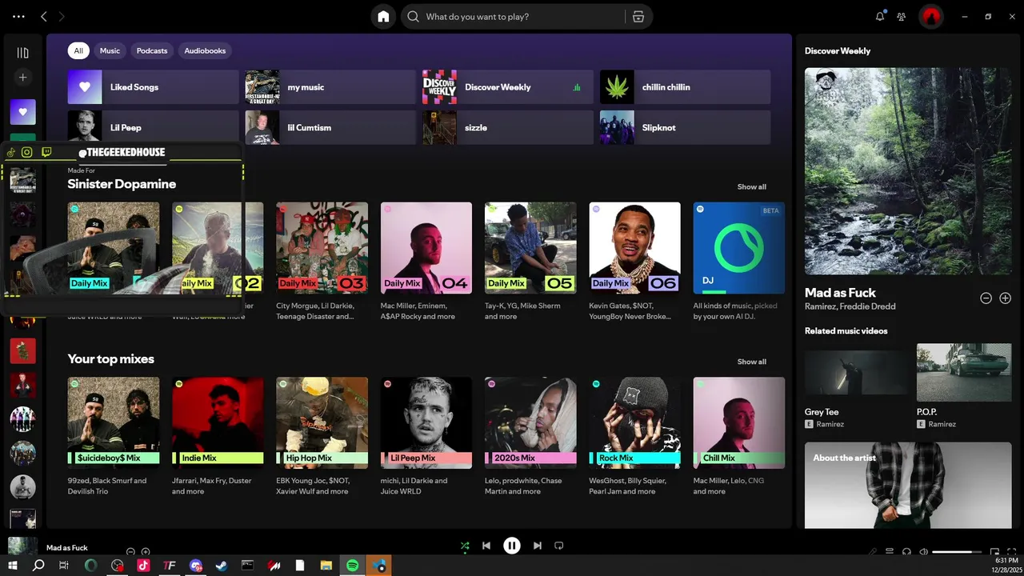Open the Discover Weekly shortcut tile
The width and height of the screenshot is (1024, 576).
[508, 87]
